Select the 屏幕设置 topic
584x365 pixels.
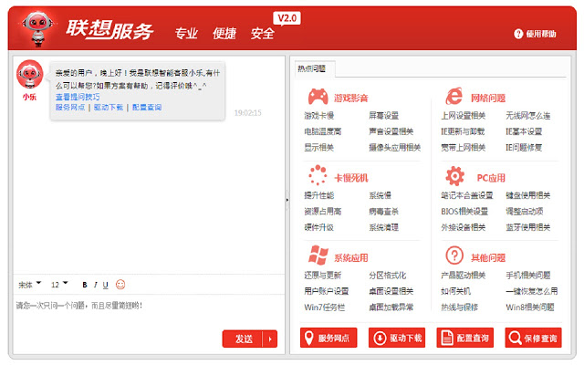[383, 116]
